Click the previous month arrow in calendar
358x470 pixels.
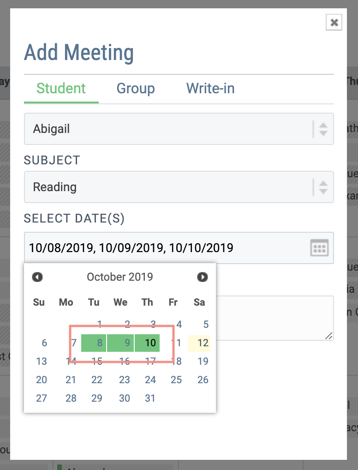[x=37, y=277]
